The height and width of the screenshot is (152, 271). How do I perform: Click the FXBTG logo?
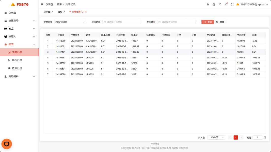pos(19,4)
